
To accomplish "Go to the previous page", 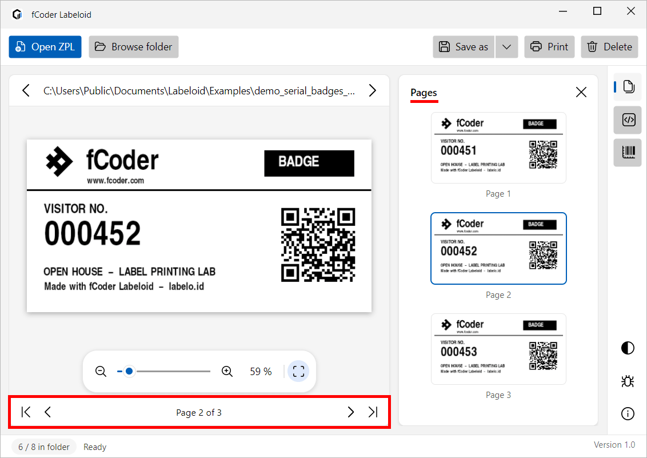I will [x=47, y=412].
